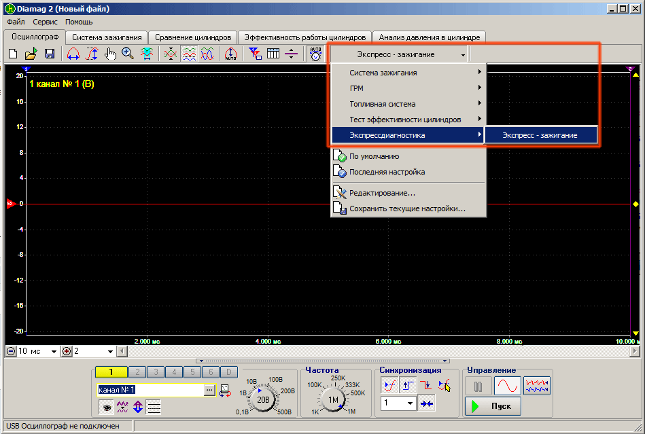Switch to Анализ давления в цилиндре tab
The height and width of the screenshot is (434, 645).
click(x=429, y=37)
